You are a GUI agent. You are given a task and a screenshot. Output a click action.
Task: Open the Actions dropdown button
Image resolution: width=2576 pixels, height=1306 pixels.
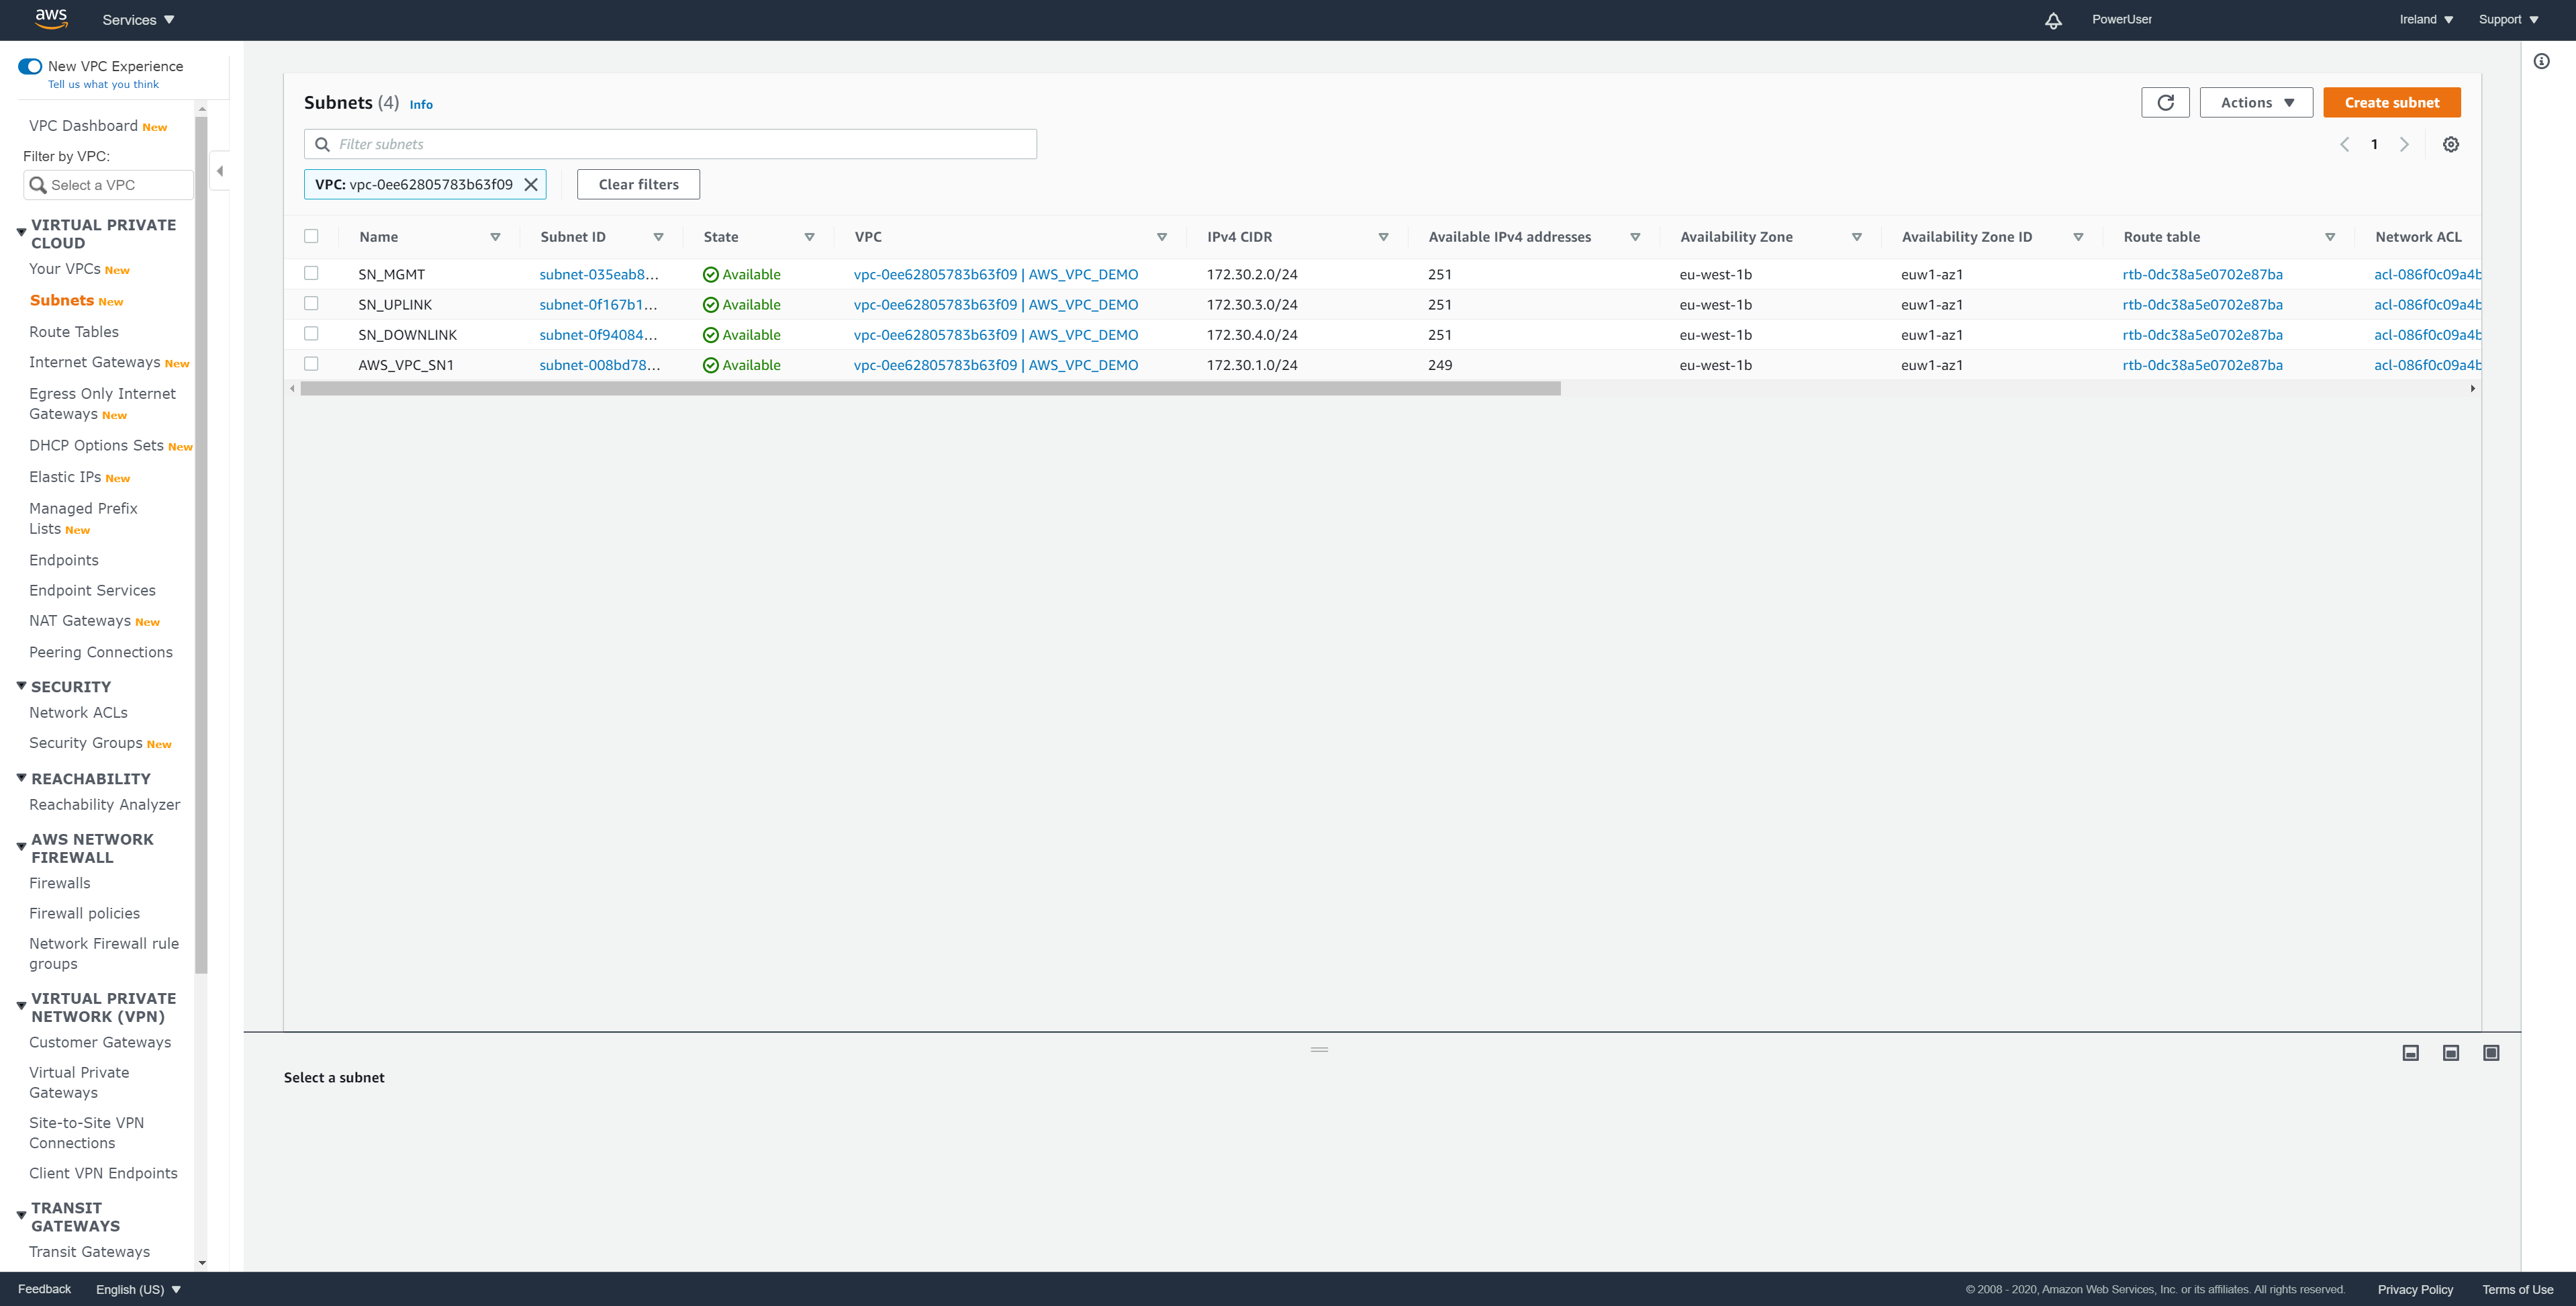click(x=2256, y=102)
